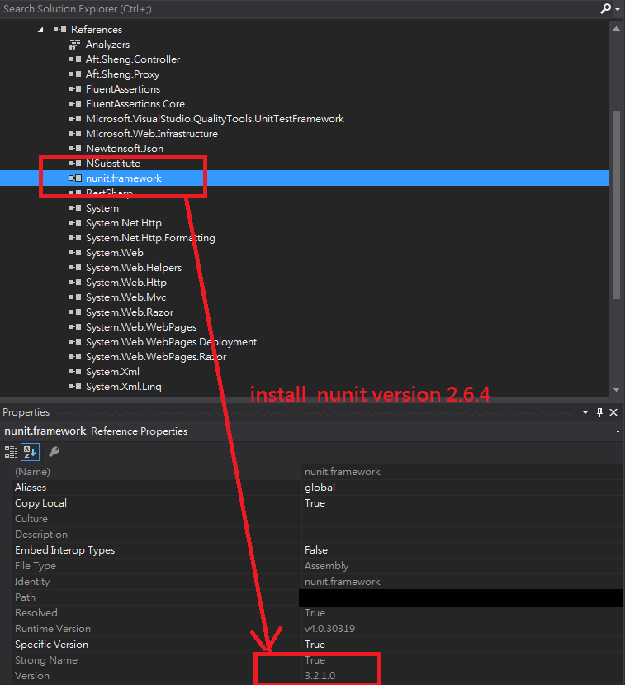The width and height of the screenshot is (625, 685).
Task: Click the FluentAssertions reference icon
Action: (x=75, y=88)
